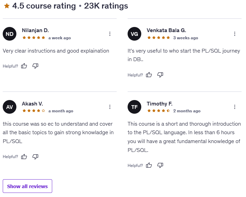Click Timothy F.'s star rating
Screen dimensions: 246x197
tap(159, 111)
